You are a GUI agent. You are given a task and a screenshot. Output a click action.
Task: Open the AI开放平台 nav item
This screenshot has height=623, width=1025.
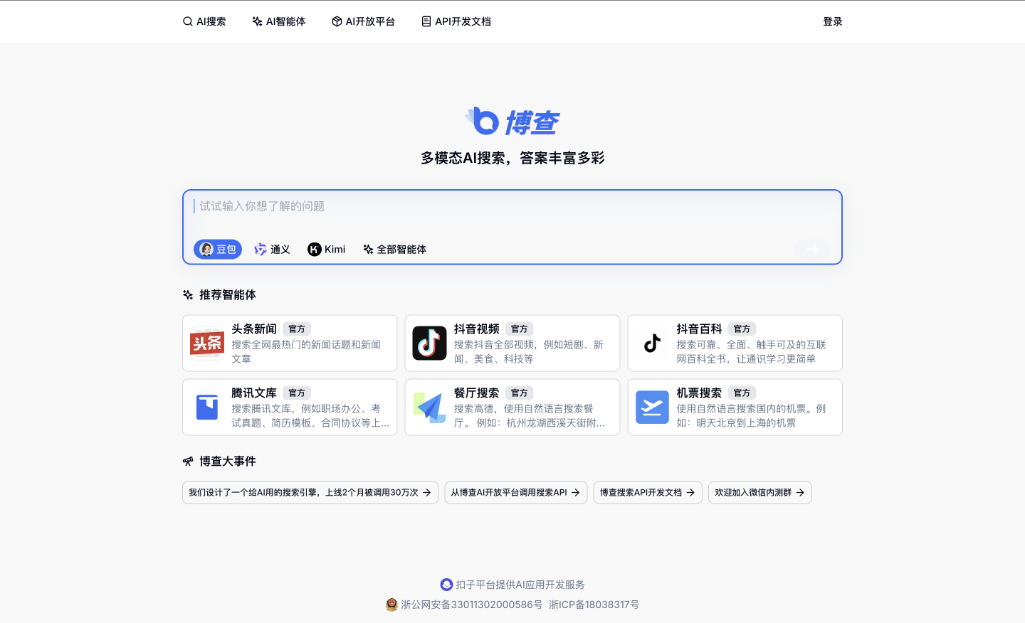tap(363, 21)
